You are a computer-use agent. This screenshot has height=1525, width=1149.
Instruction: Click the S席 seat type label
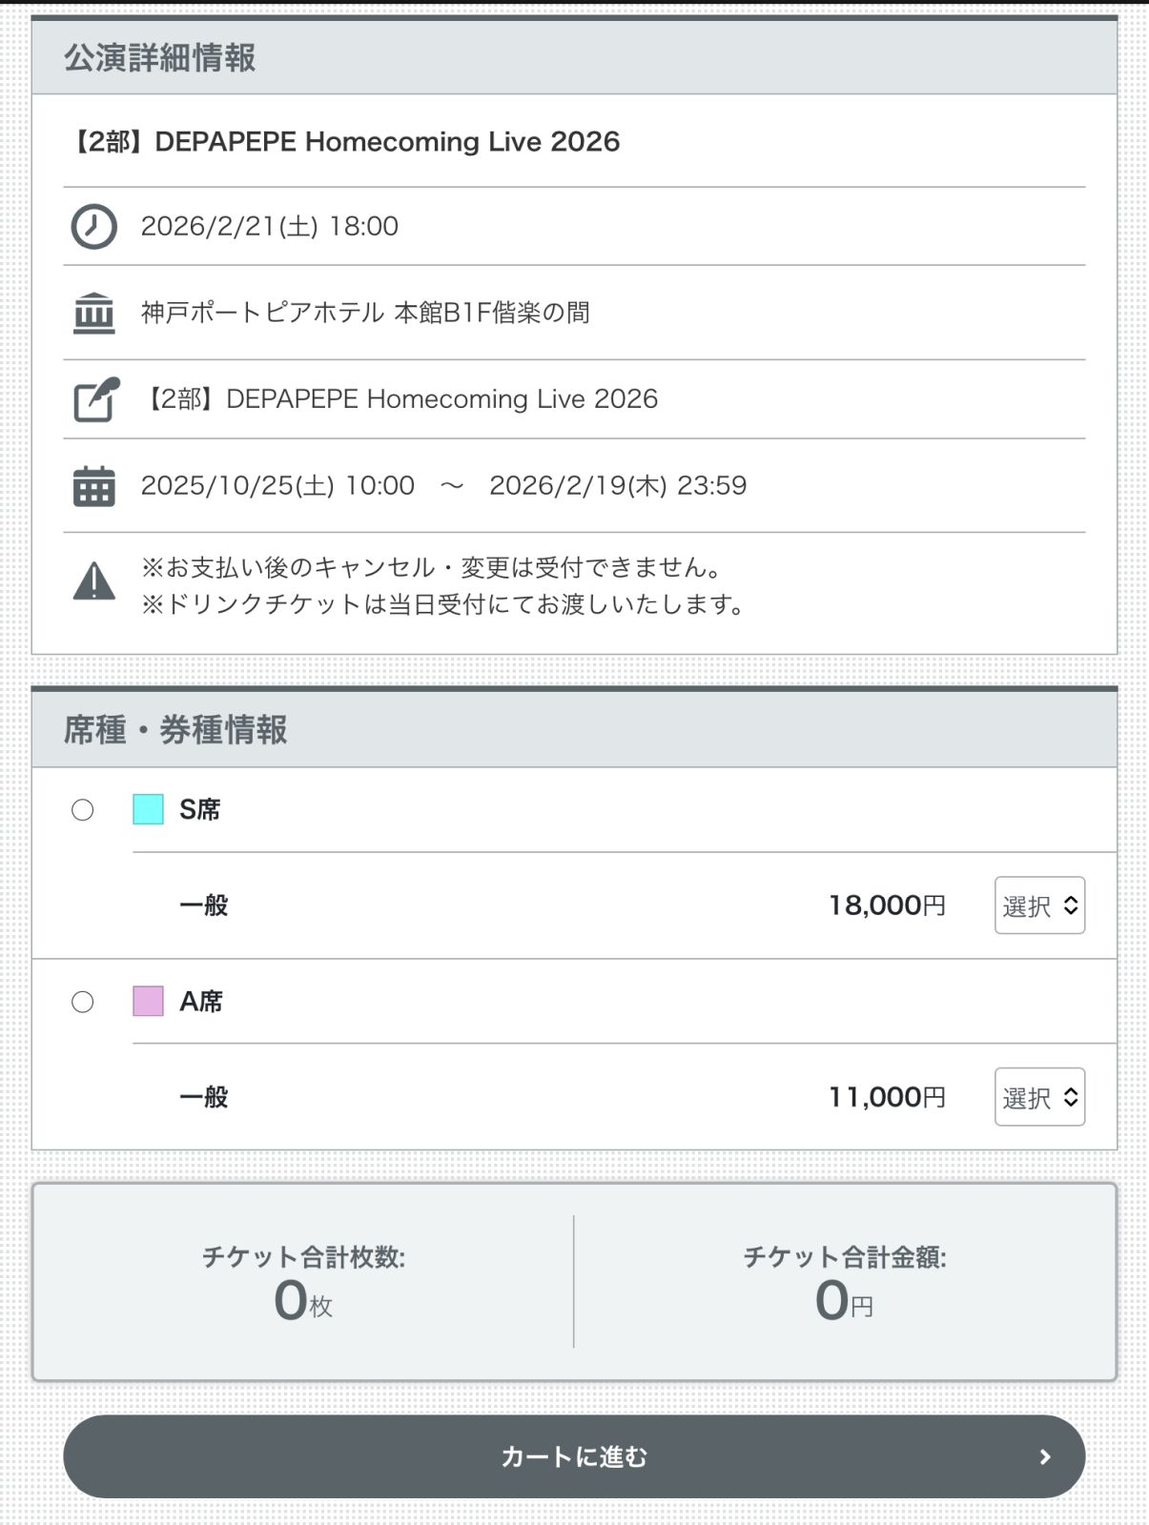click(x=200, y=810)
